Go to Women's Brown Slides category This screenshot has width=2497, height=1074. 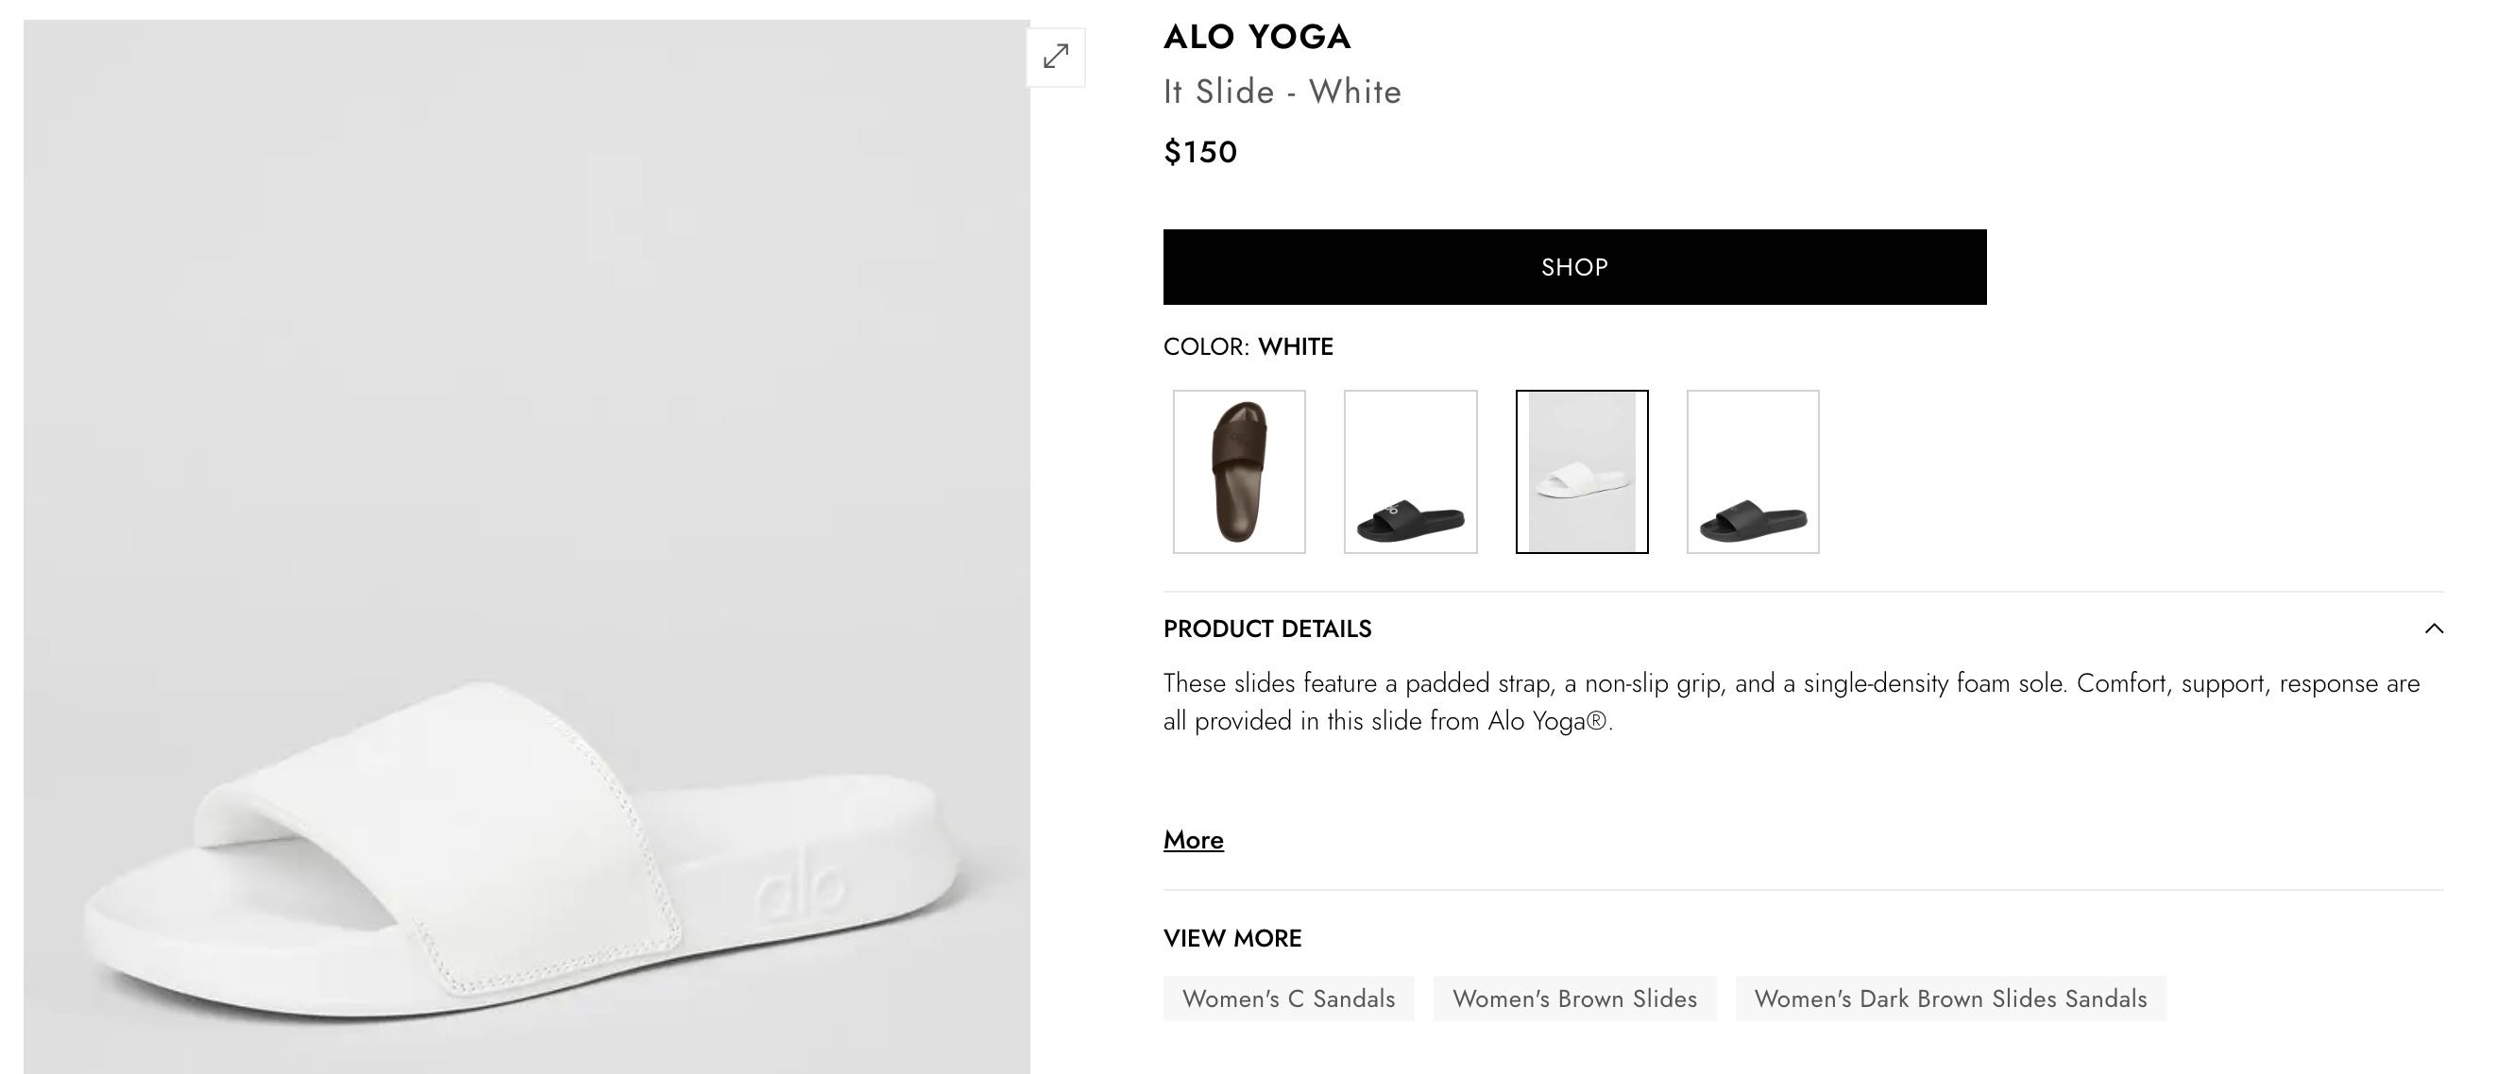tap(1574, 998)
